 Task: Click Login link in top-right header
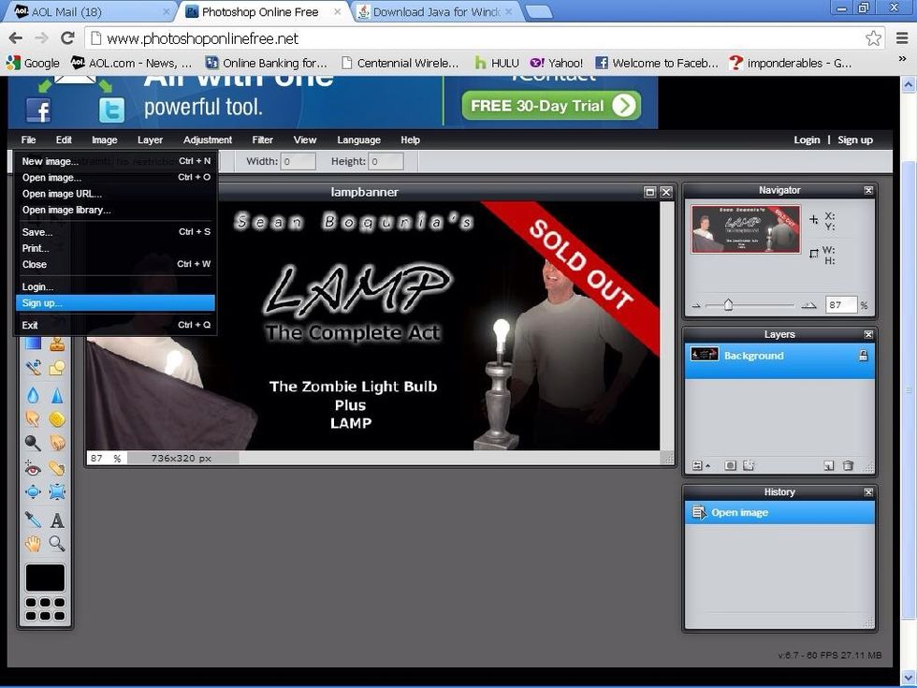tap(807, 139)
